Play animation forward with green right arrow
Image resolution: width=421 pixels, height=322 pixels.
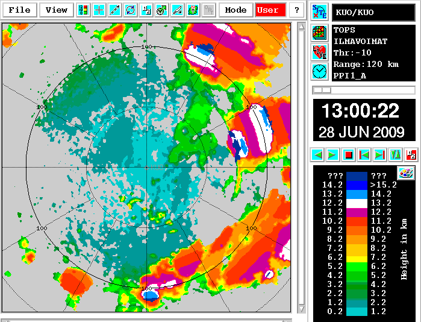pos(332,155)
